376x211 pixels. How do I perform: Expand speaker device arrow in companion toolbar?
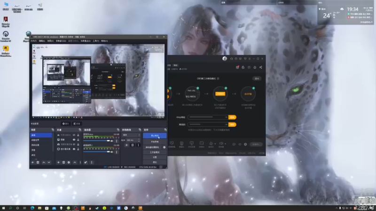pos(225,144)
